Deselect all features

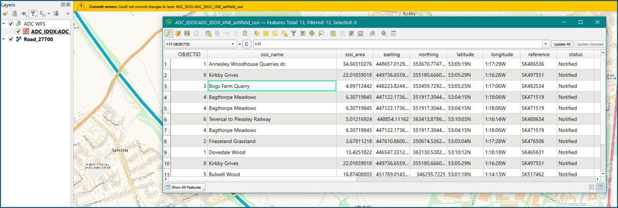click(x=284, y=33)
